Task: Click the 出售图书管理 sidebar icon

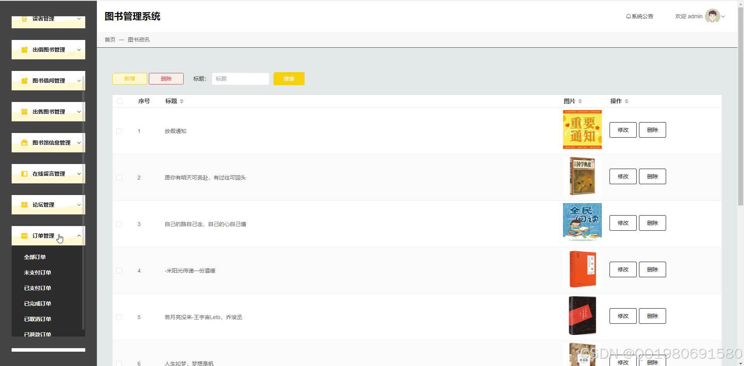Action: tap(24, 112)
